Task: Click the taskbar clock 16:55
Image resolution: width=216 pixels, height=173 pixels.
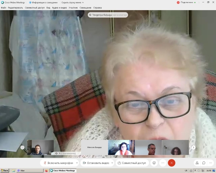Action: click(209, 171)
